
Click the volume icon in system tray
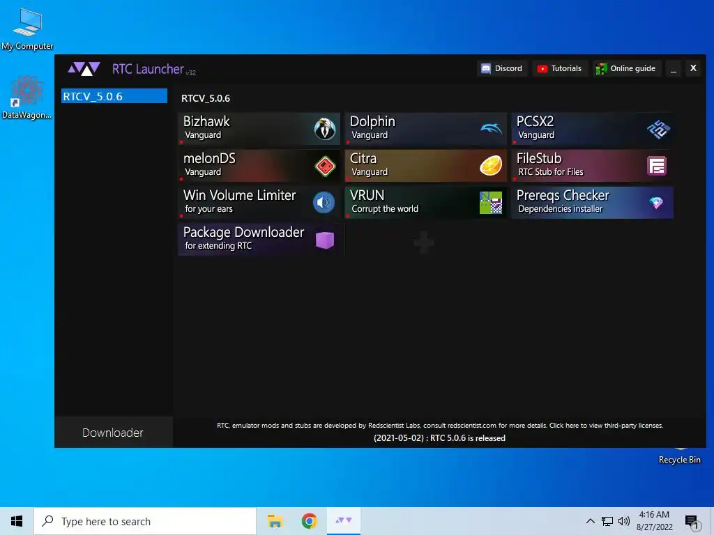624,521
